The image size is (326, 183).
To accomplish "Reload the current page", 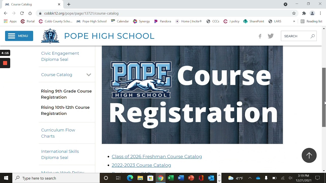I will point(22,13).
